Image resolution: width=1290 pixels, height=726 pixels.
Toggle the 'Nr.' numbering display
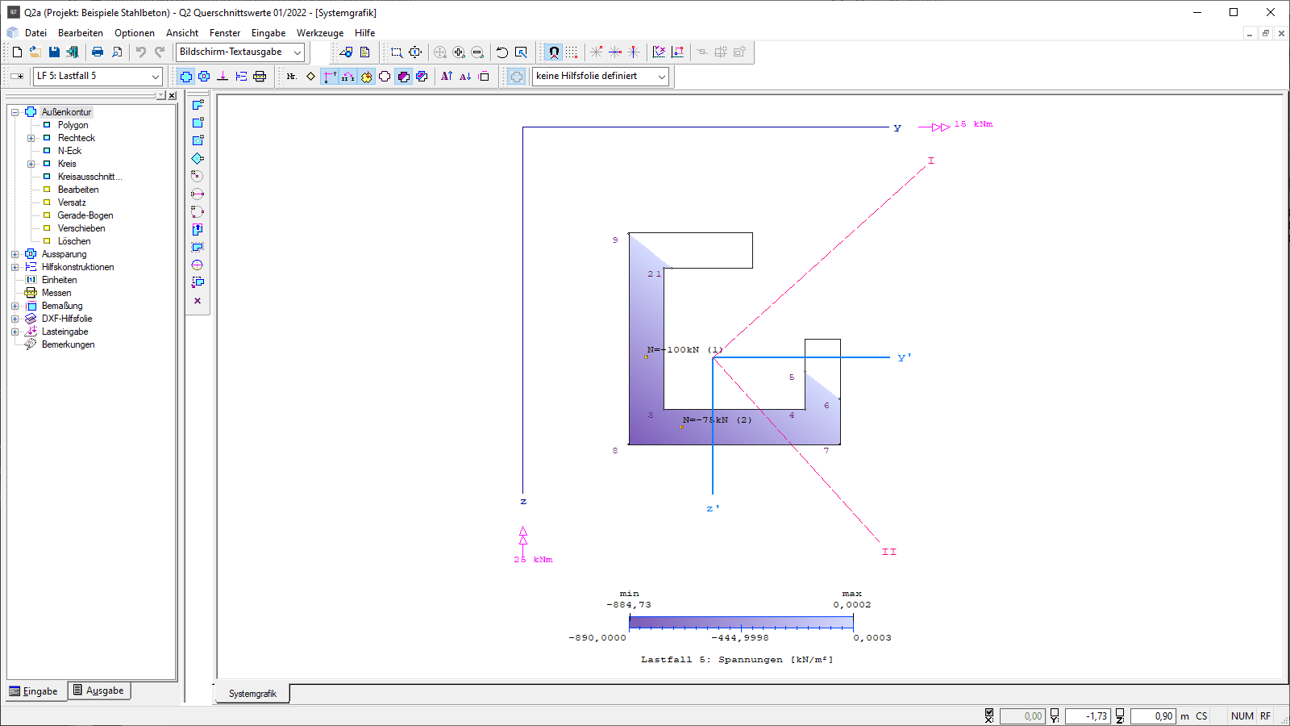(x=292, y=76)
